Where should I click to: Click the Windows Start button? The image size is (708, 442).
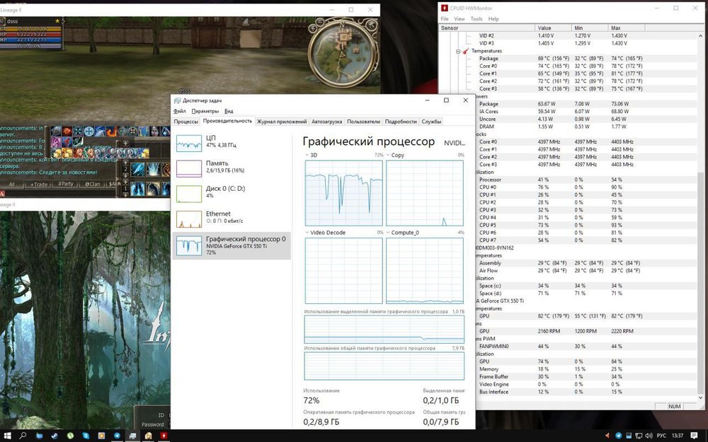coord(7,436)
